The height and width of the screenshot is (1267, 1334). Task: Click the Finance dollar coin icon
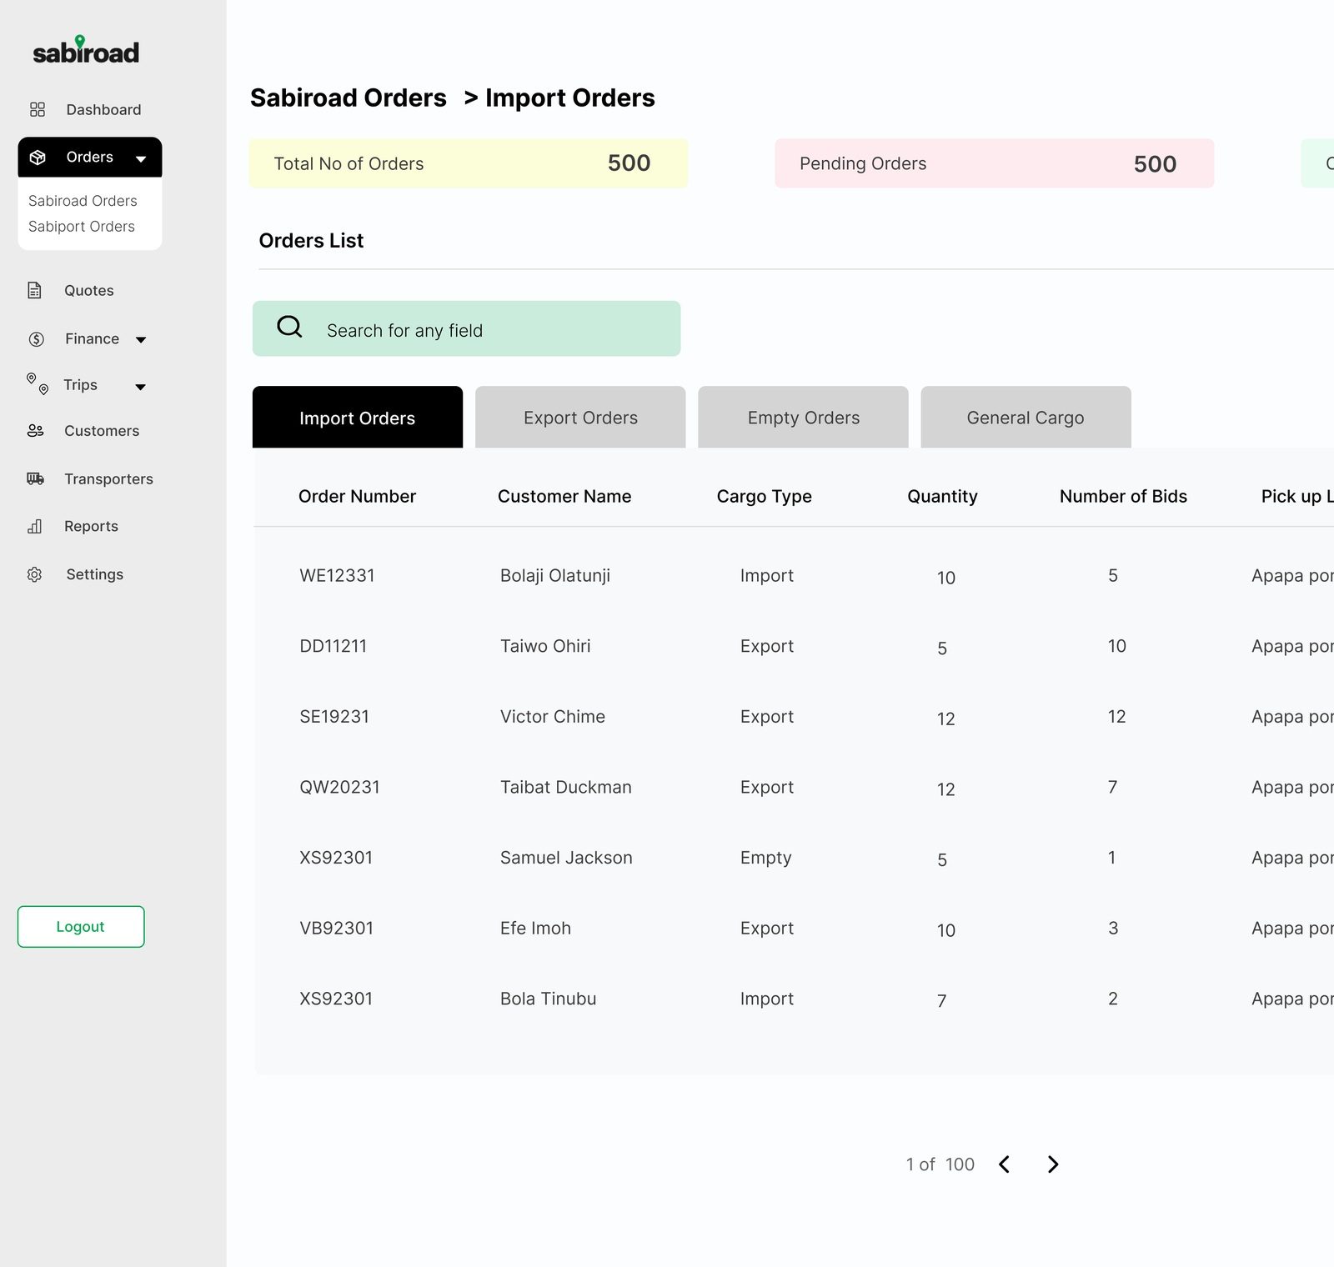pos(36,339)
